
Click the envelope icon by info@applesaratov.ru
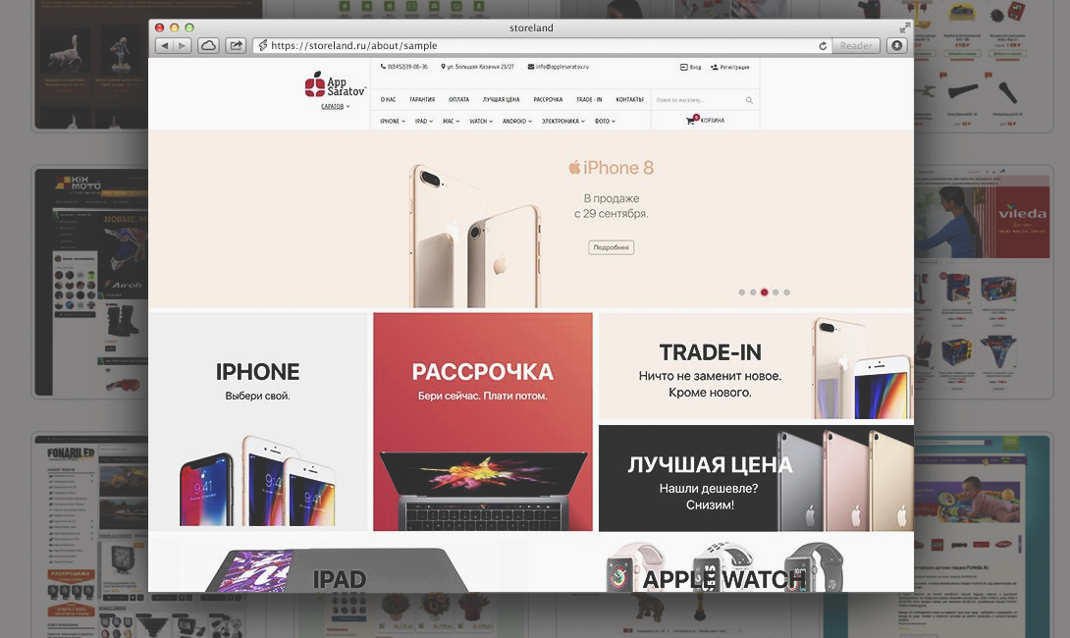[531, 67]
